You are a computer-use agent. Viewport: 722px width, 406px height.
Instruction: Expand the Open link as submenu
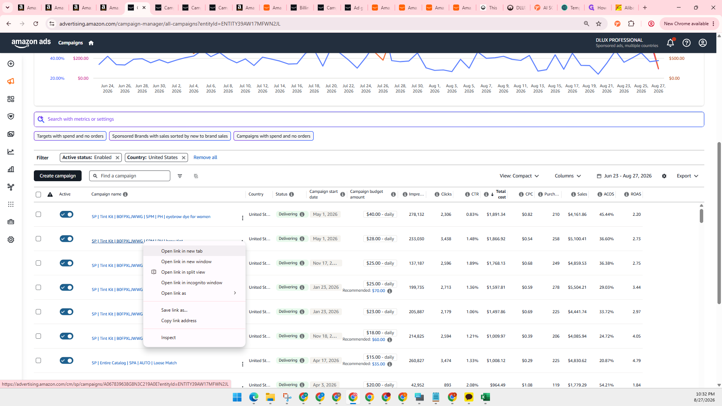click(194, 293)
